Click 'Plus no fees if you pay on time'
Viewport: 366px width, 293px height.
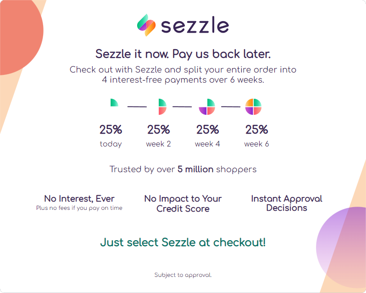pyautogui.click(x=79, y=208)
